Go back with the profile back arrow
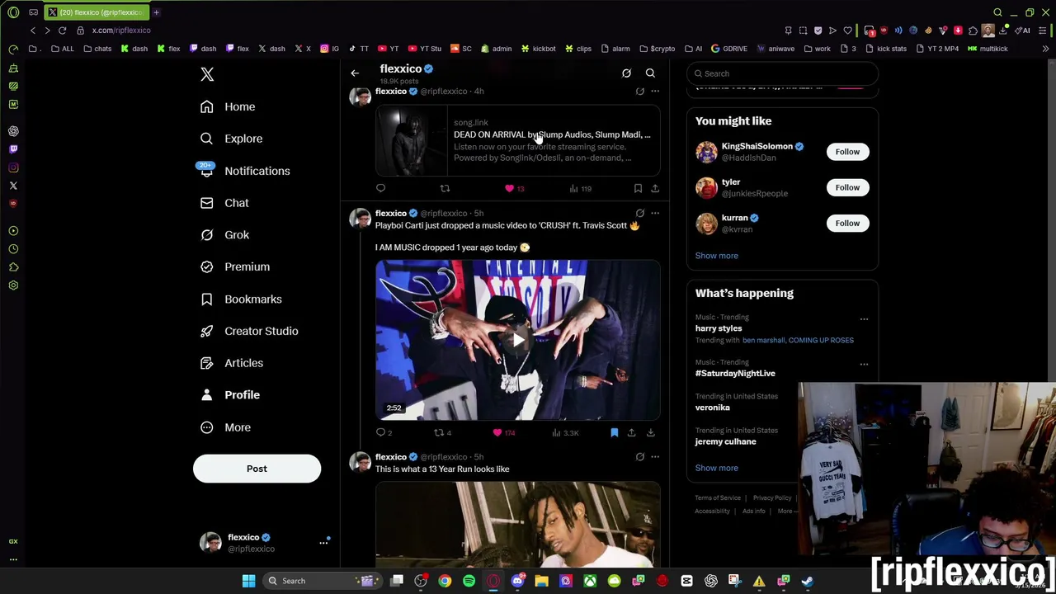Screen dimensions: 1056x594 (355, 73)
